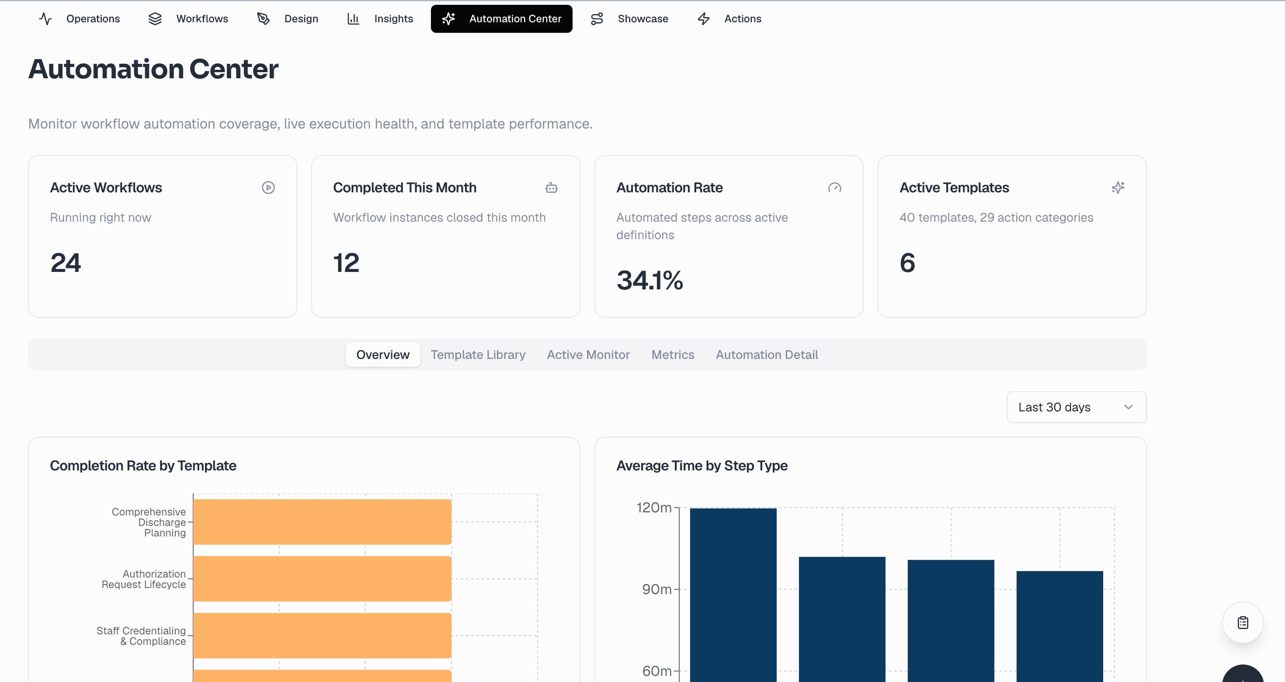Click the Average Time by Step Type heading

(x=702, y=466)
